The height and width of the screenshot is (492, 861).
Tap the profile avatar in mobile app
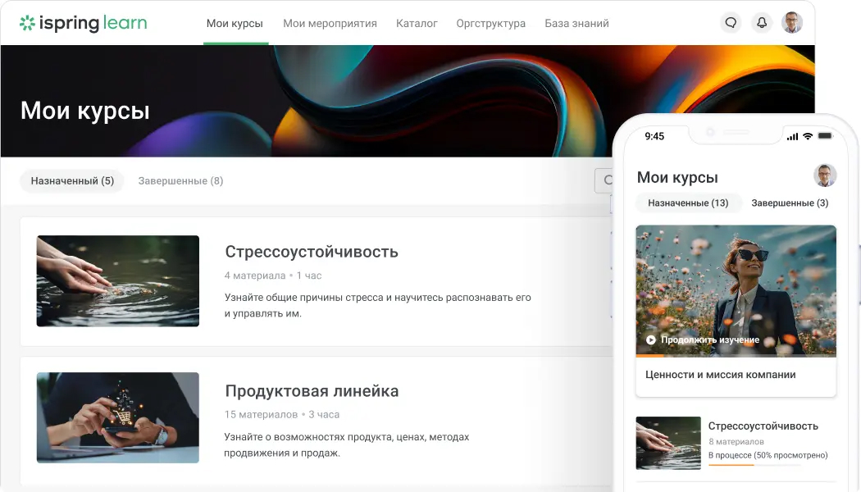(x=824, y=175)
